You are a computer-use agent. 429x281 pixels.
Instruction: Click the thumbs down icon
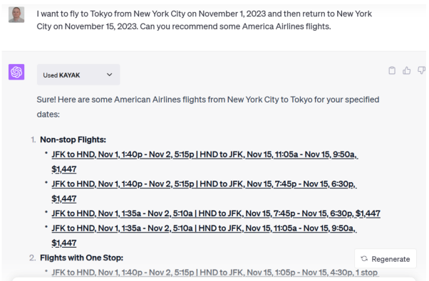[421, 70]
